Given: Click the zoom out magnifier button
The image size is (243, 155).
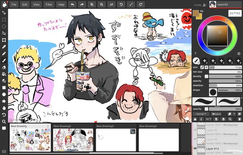Looking at the screenshot, I should coord(101,5).
